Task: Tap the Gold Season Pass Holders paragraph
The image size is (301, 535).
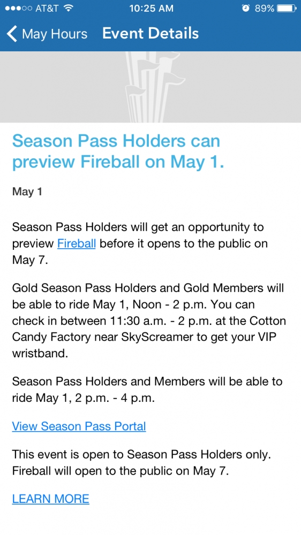Action: pos(149,320)
